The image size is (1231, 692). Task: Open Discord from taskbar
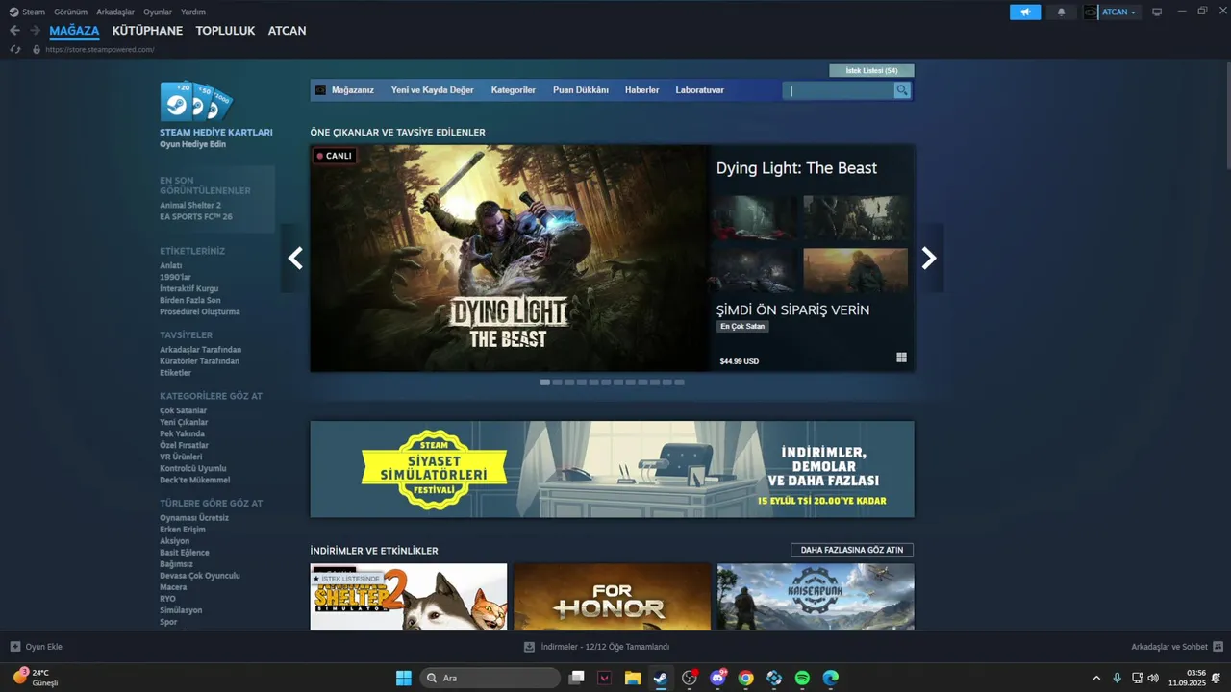click(x=717, y=678)
